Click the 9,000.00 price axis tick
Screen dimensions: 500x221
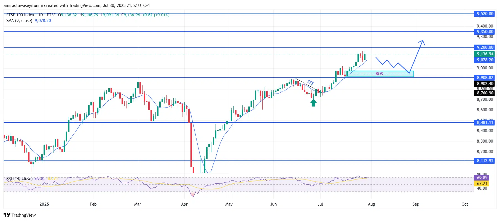point(485,68)
